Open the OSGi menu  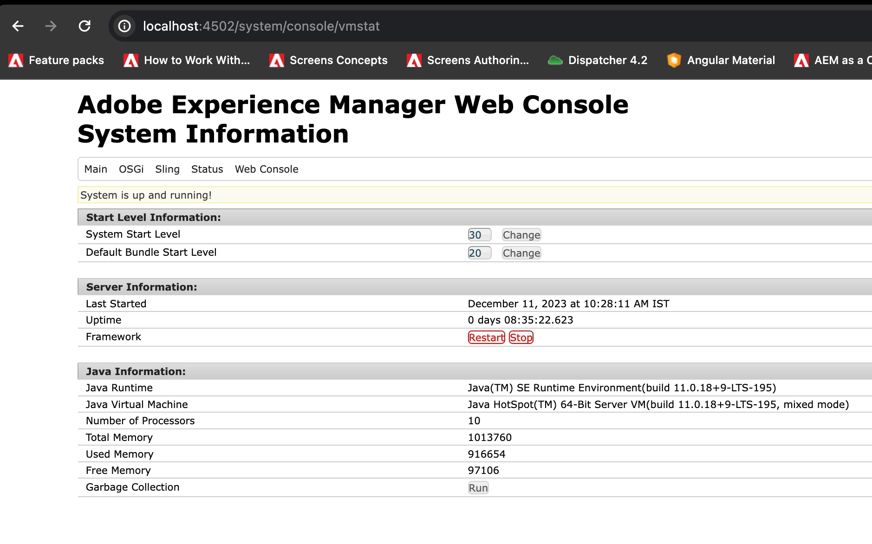(131, 169)
